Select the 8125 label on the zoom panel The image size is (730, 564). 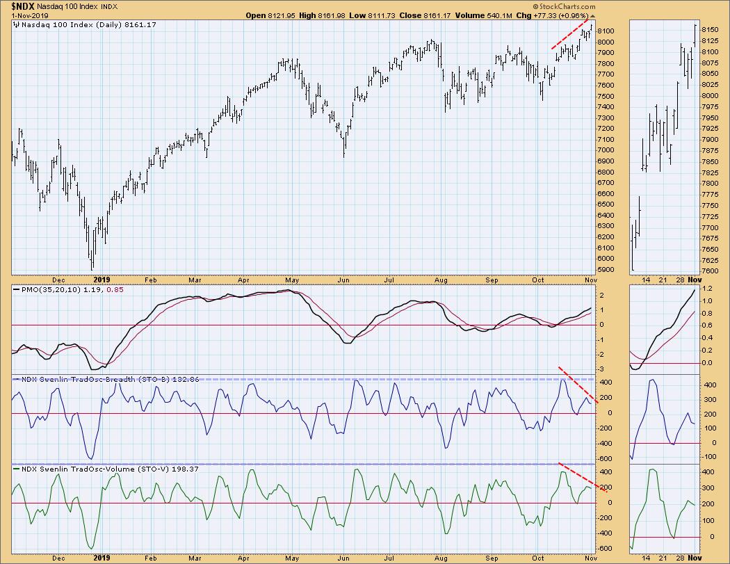710,40
